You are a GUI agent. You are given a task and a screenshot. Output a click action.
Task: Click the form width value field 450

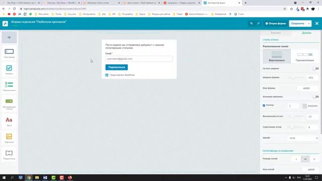tap(312, 78)
